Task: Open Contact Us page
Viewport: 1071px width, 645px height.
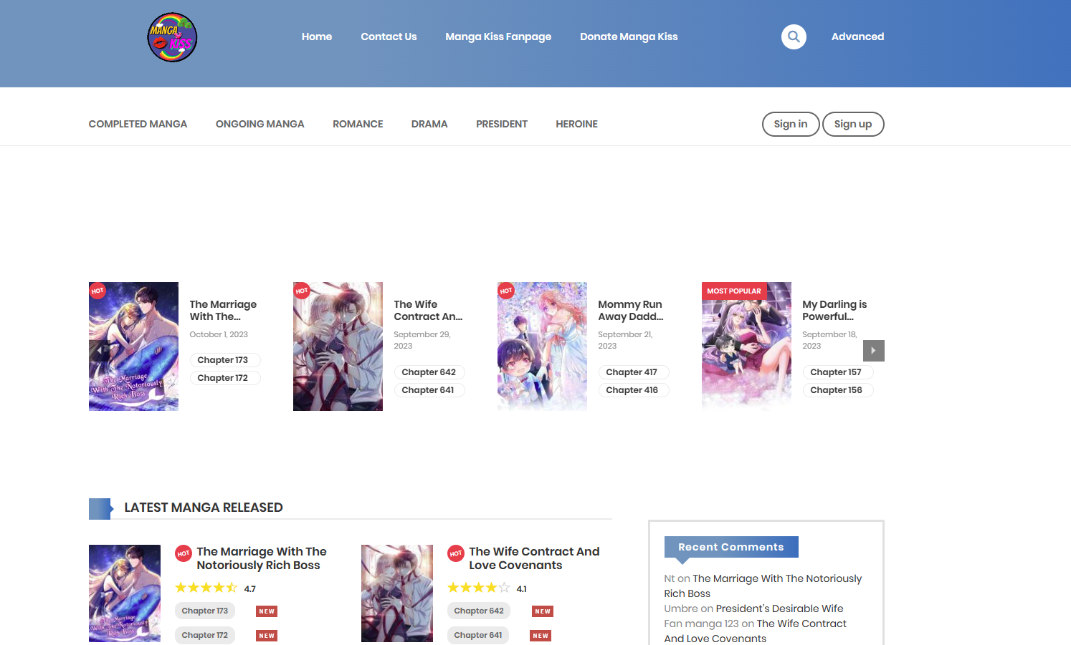Action: tap(389, 37)
